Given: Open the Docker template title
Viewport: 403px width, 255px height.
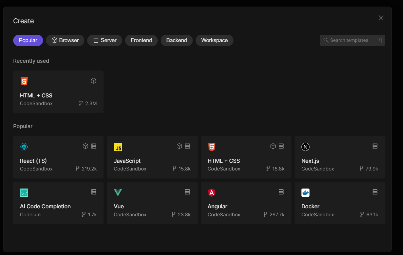Looking at the screenshot, I should [310, 207].
